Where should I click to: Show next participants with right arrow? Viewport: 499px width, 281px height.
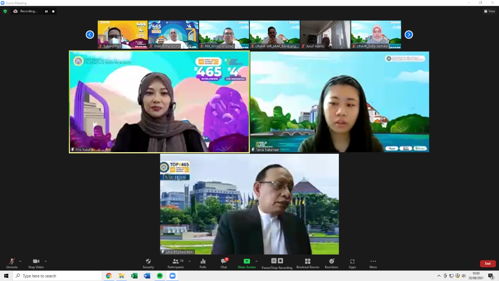pos(409,35)
